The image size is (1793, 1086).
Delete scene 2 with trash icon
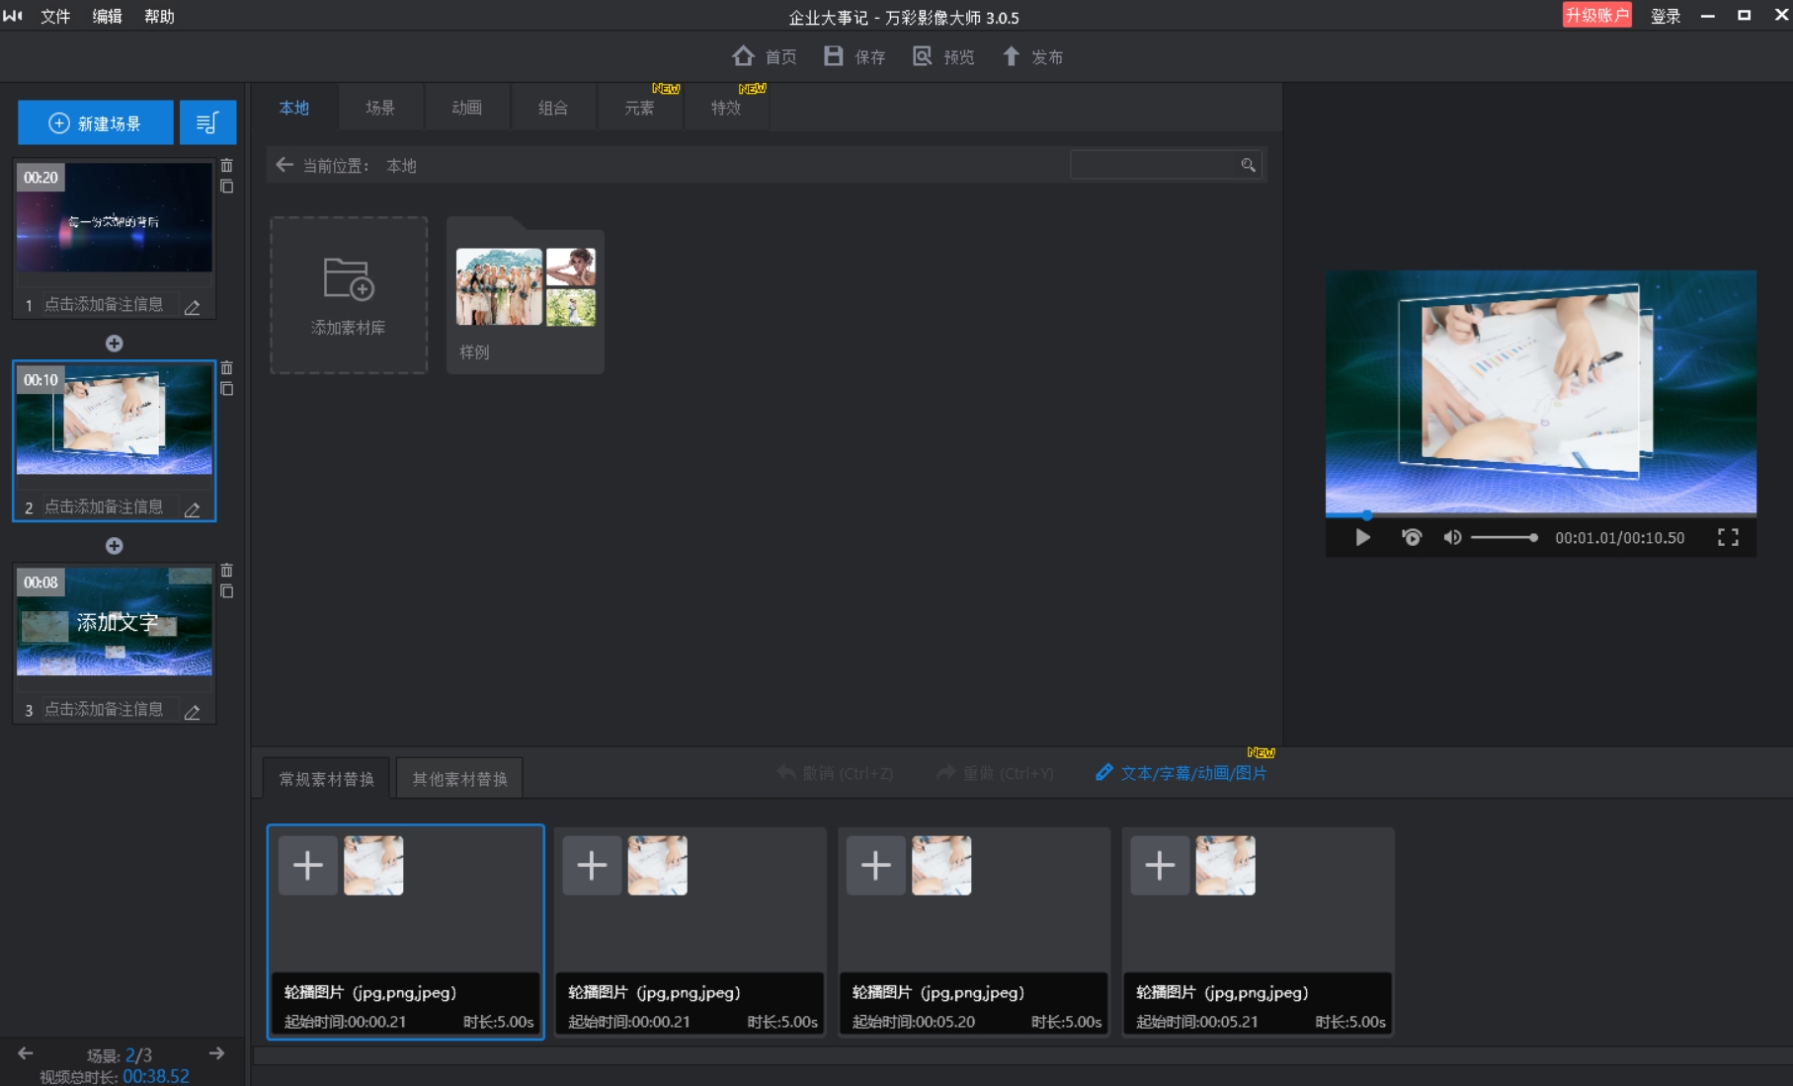[x=226, y=367]
